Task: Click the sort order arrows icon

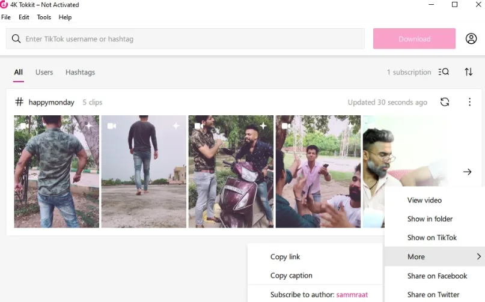Action: [468, 72]
